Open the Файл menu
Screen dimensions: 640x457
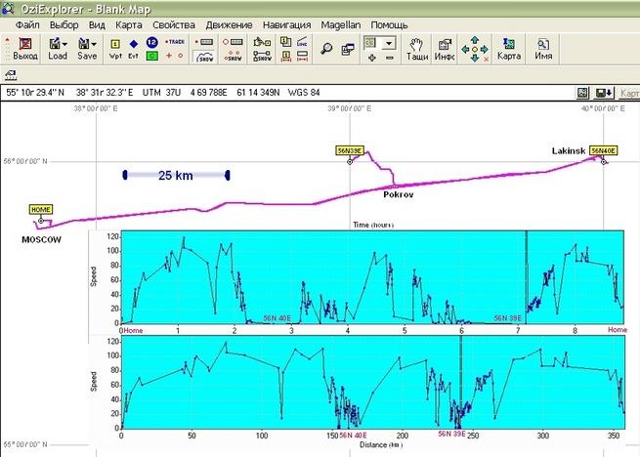(x=27, y=24)
